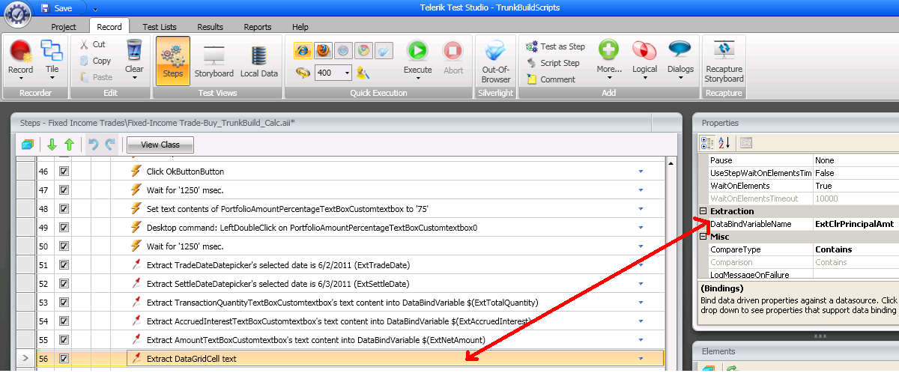Expand dropdown on Click OkButtonButton step

pyautogui.click(x=641, y=172)
